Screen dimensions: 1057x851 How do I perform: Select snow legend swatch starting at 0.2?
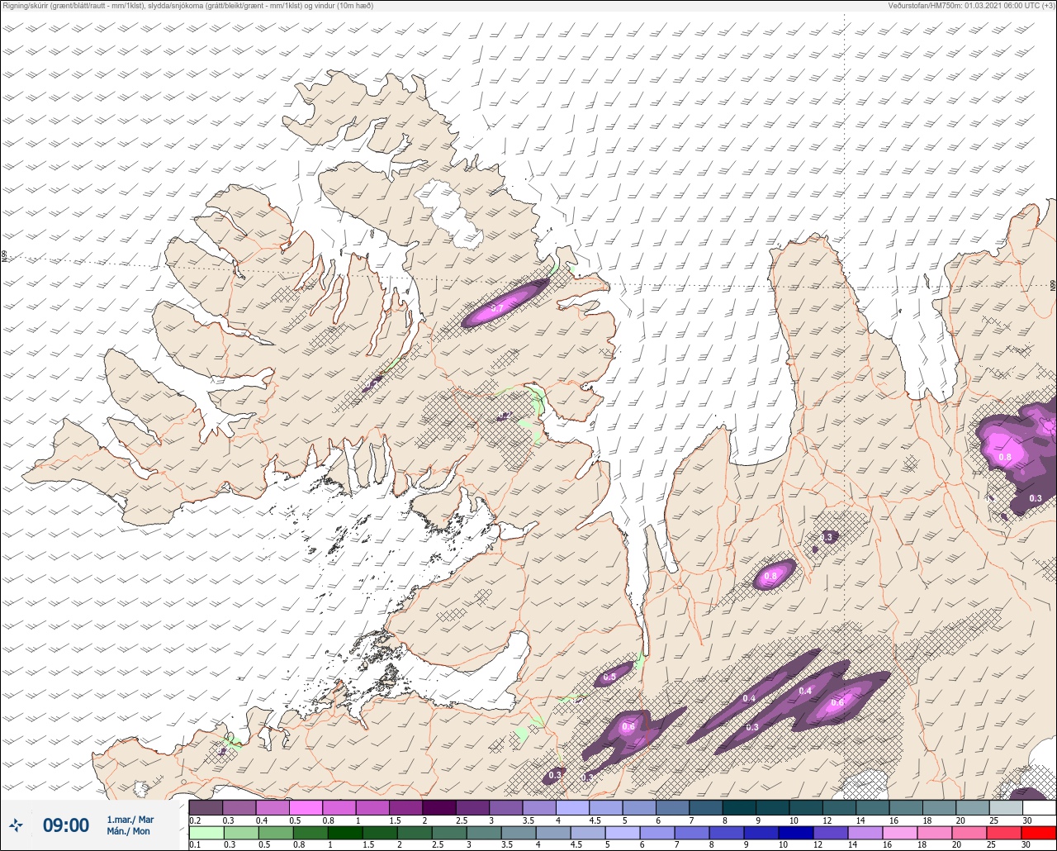pos(206,807)
